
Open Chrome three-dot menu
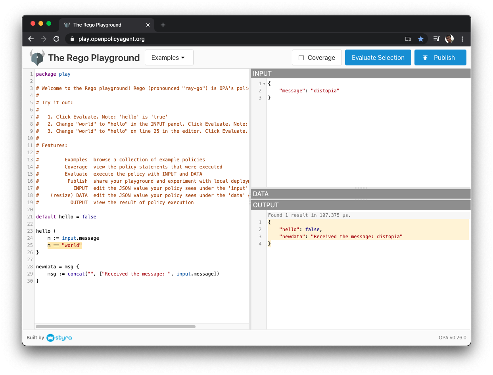(462, 39)
